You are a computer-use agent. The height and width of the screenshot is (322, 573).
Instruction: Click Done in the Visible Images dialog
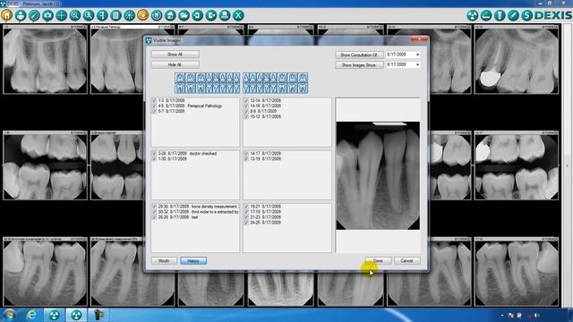pos(378,260)
